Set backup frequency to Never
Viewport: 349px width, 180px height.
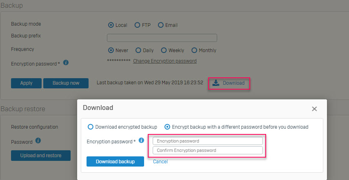[111, 50]
